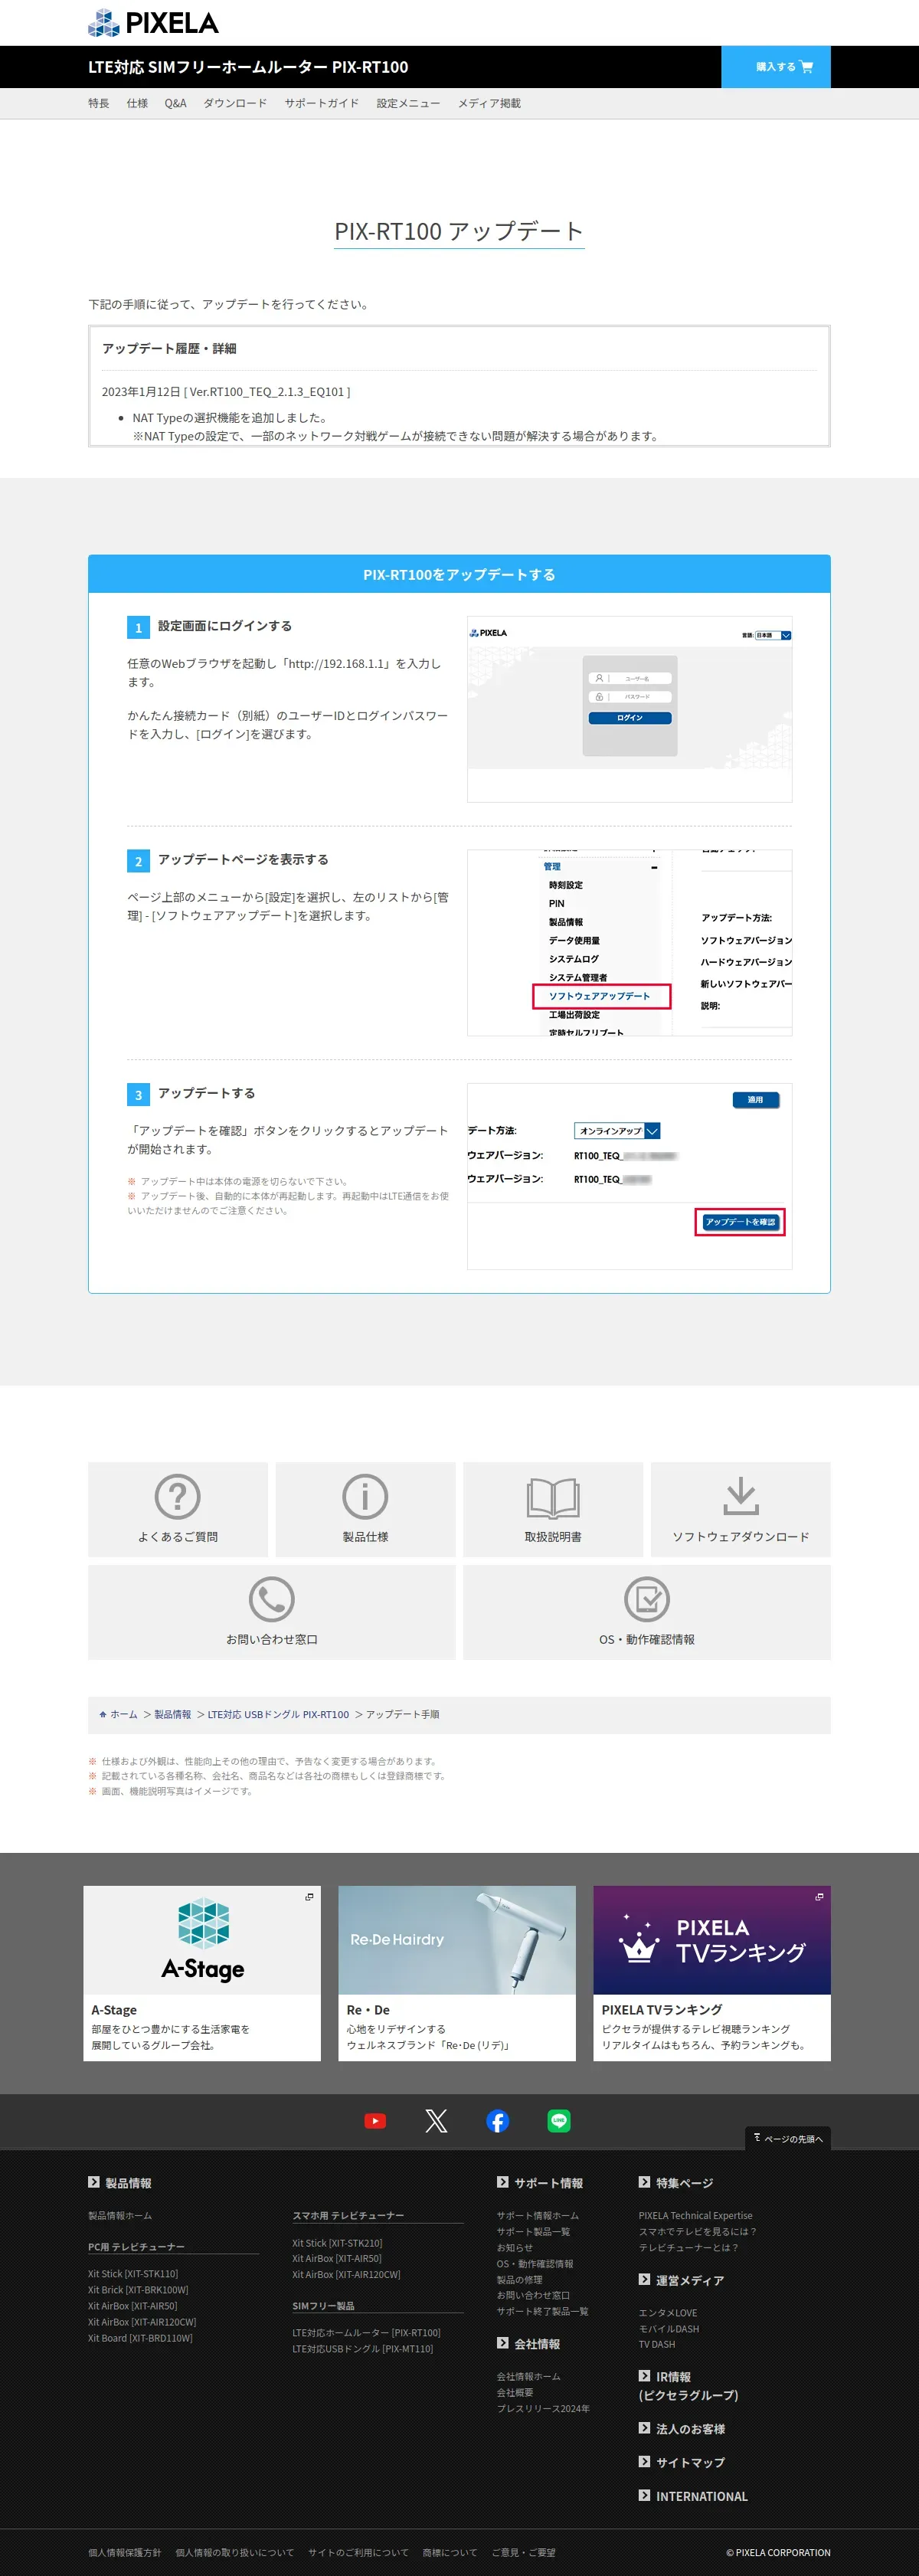Open ご意見・ご要望 bottom link

(523, 2552)
